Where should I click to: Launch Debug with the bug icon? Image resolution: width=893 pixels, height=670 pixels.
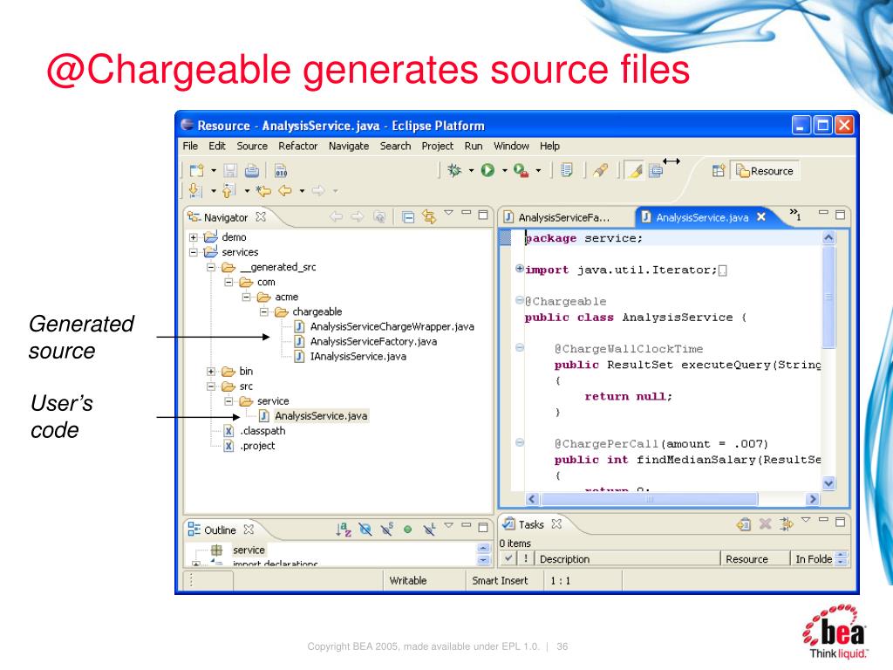(454, 170)
